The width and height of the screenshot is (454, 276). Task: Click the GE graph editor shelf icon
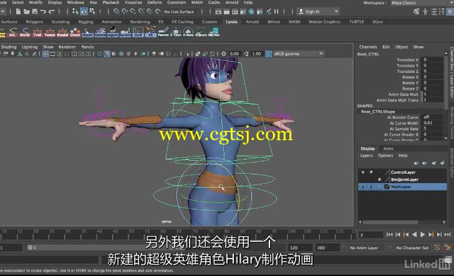[150, 32]
